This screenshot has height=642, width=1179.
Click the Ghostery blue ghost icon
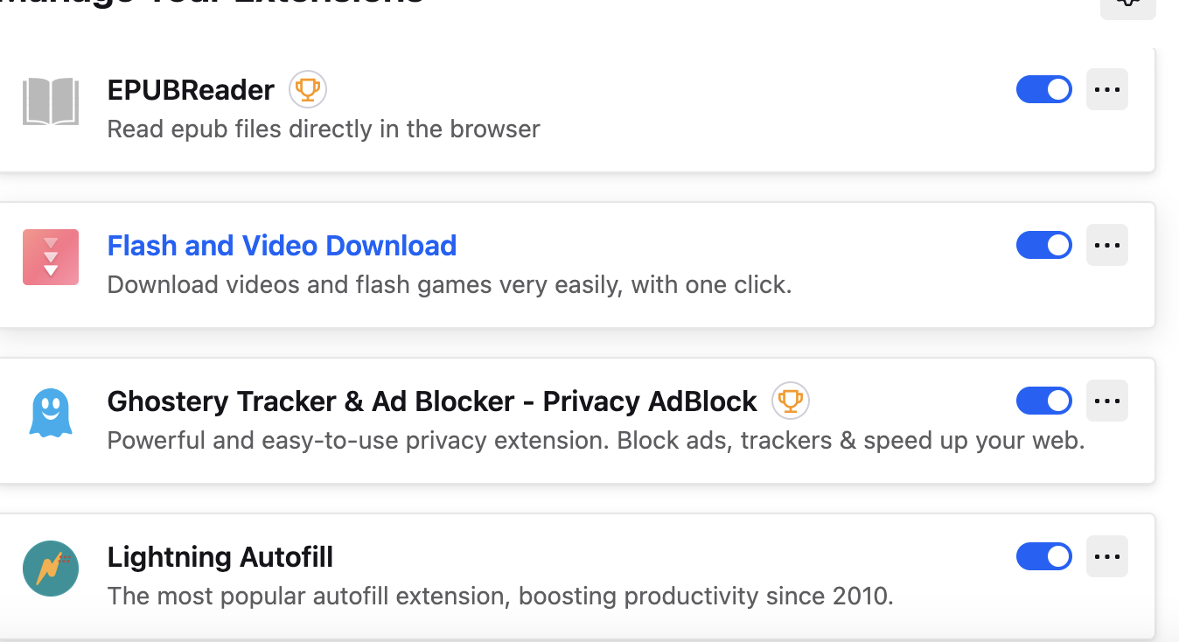(x=51, y=413)
